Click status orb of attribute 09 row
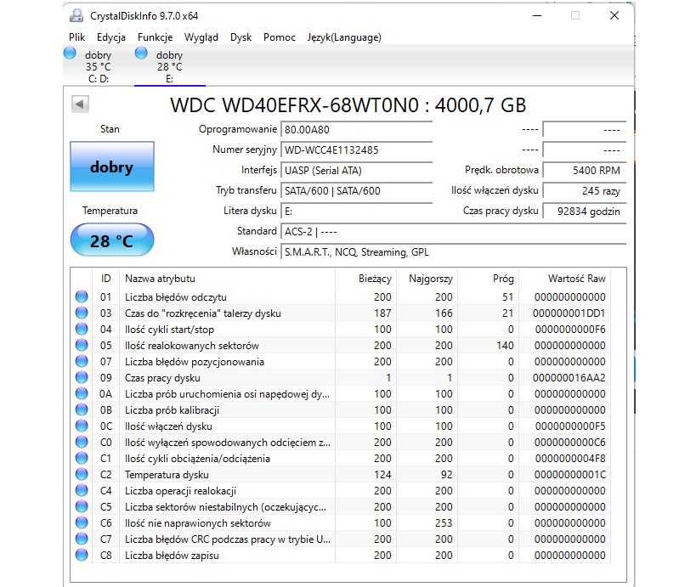 (x=82, y=377)
